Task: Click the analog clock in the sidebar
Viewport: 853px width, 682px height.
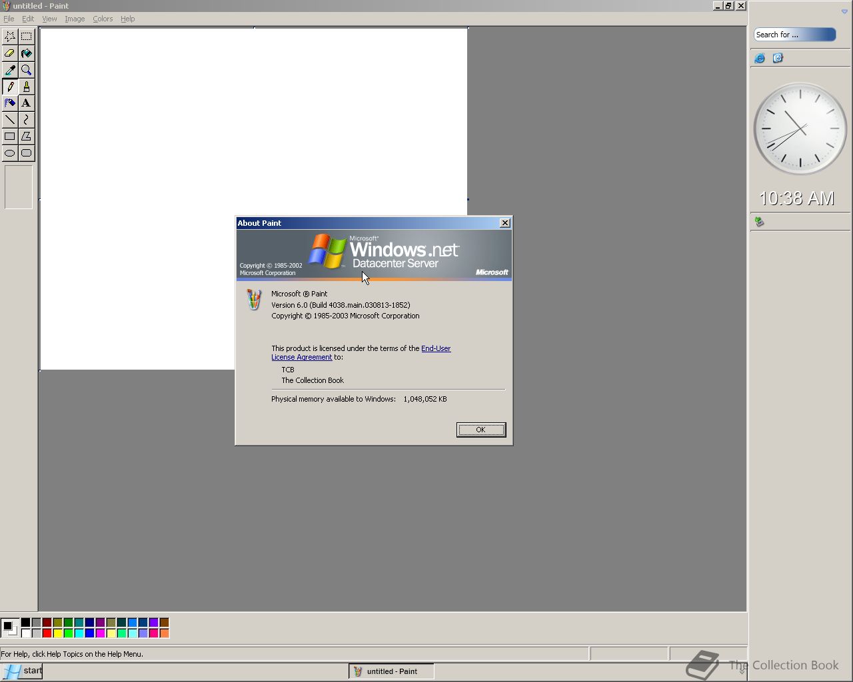Action: click(800, 129)
